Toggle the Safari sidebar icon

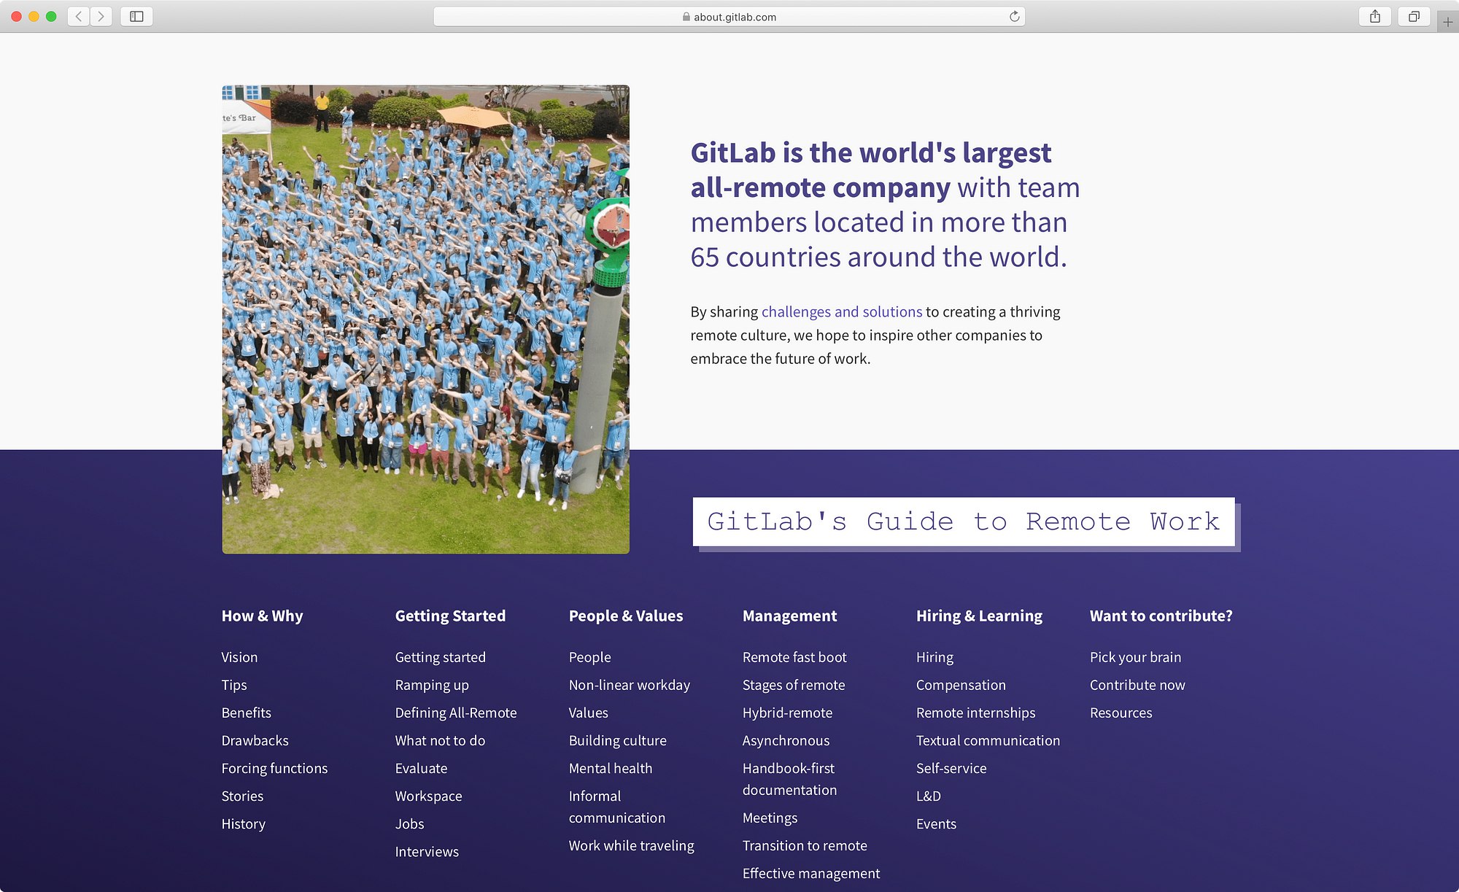click(x=136, y=16)
